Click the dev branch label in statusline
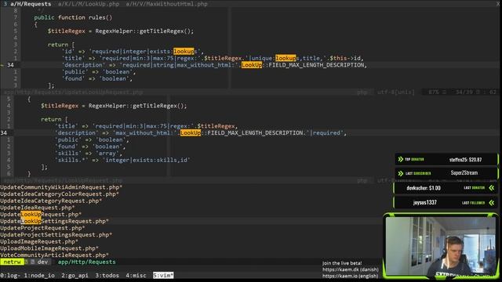502x282 pixels. coord(42,262)
